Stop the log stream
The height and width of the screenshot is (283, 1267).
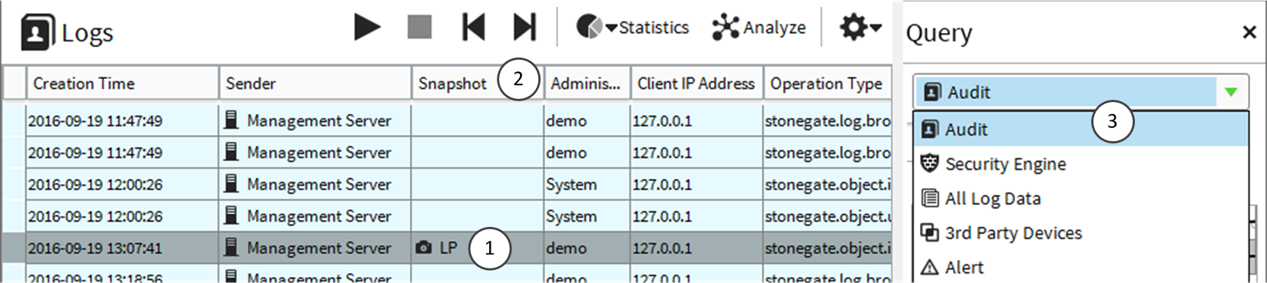point(419,28)
